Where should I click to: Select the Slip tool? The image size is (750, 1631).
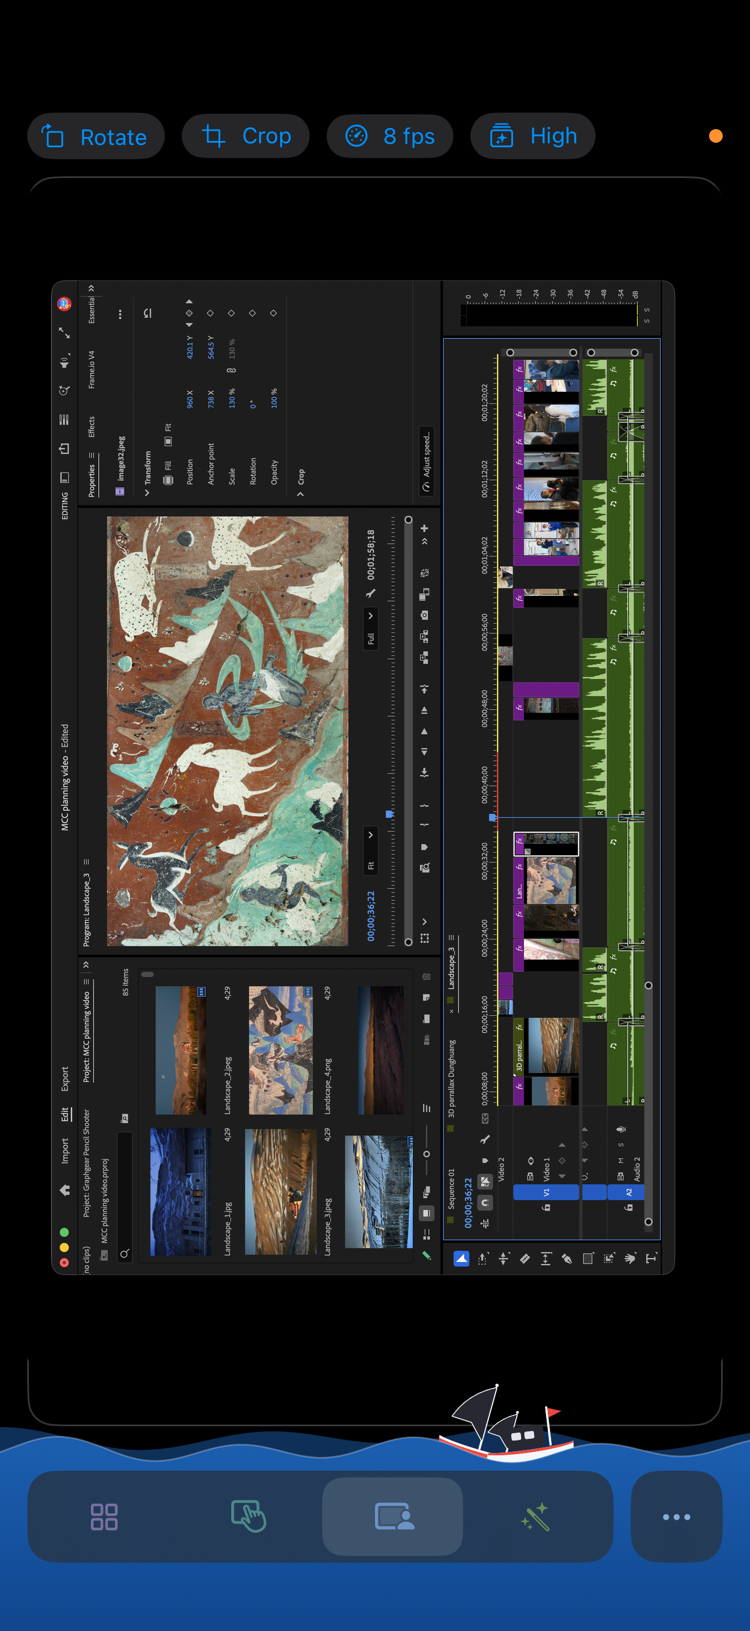[x=546, y=1258]
